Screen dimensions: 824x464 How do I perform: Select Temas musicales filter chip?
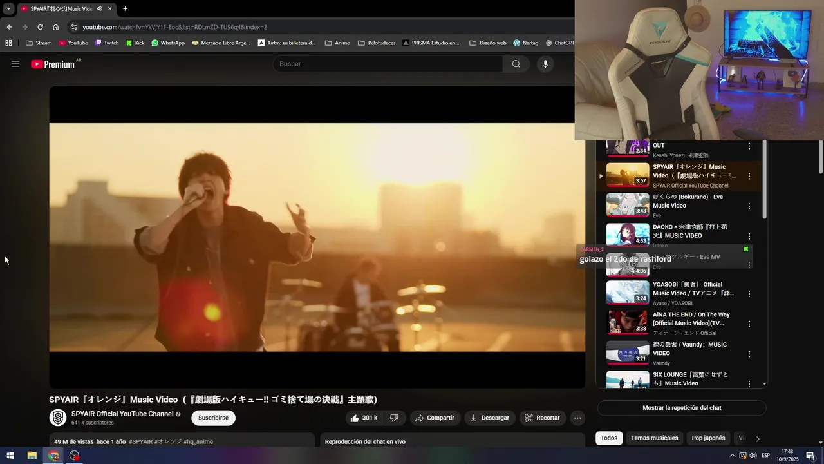654,438
